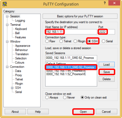Select the Raw connection type
This screenshot has height=118, width=122.
click(x=50, y=41)
